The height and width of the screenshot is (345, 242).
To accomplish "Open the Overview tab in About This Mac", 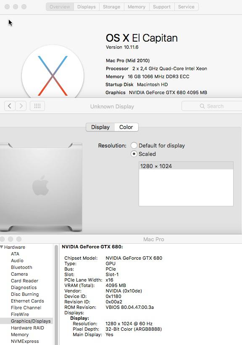I will pyautogui.click(x=60, y=7).
